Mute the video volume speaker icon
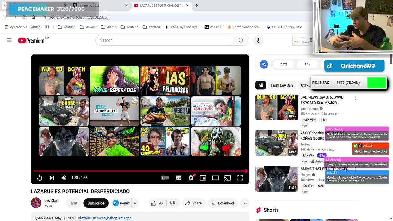 pos(64,178)
